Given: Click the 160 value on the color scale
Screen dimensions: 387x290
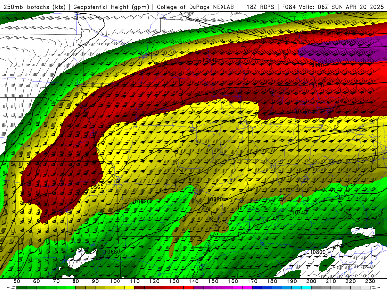Looking at the screenshot, I should (x=233, y=281).
